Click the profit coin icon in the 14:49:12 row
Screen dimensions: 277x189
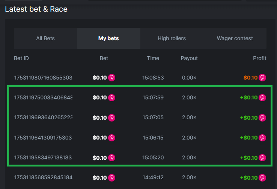click(x=263, y=177)
